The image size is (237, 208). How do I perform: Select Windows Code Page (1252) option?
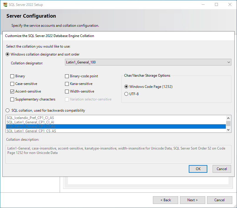[126, 87]
